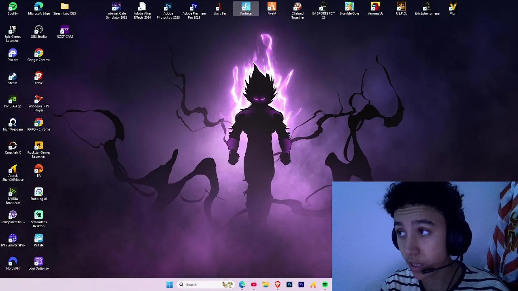Screen dimensions: 518x291
Task: Open iblis3phenomena desktop shortcut
Action: click(x=427, y=9)
